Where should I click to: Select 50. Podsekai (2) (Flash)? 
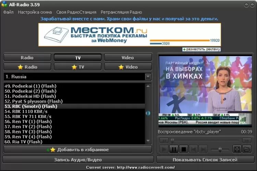[x=74, y=91]
